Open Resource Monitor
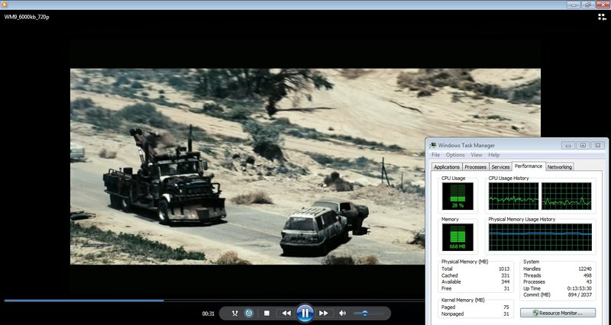 point(557,313)
